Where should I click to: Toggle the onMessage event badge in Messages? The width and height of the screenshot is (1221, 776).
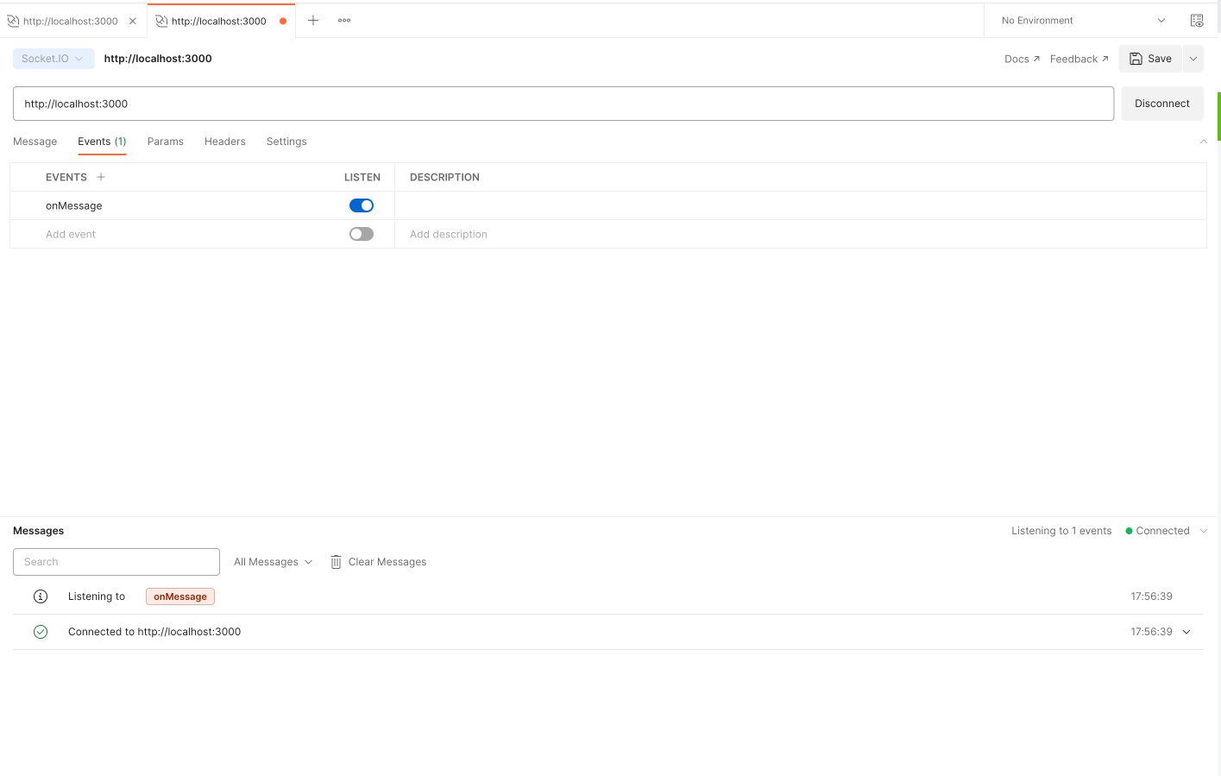179,596
